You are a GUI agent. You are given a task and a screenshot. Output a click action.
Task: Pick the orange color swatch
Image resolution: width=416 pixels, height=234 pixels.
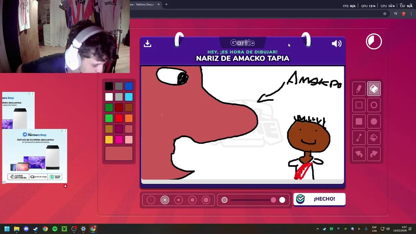click(129, 118)
